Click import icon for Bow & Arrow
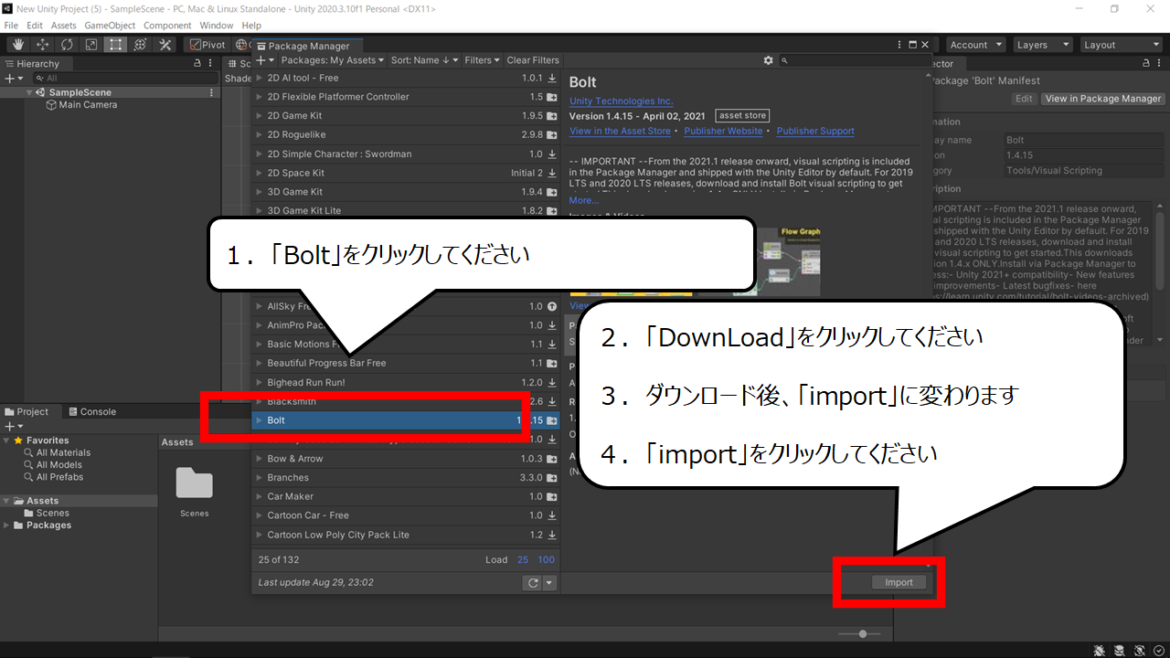The width and height of the screenshot is (1170, 658). click(x=552, y=459)
